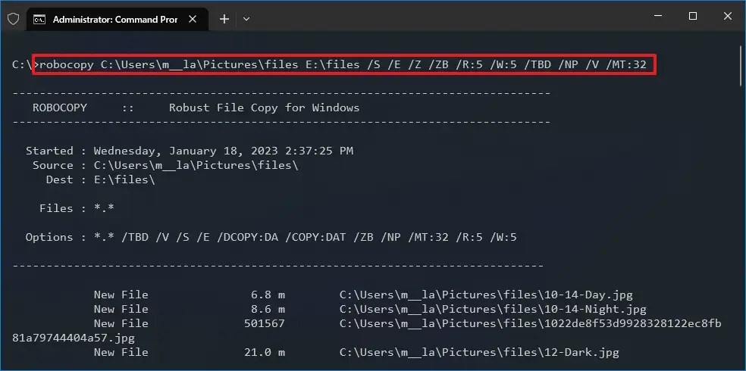Viewport: 746px width, 371px height.
Task: Click the vertical scrollbar thumb
Action: [741, 64]
